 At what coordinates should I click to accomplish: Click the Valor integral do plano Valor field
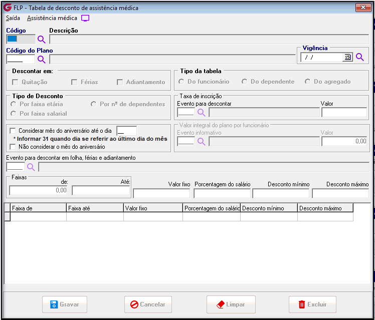(344, 142)
